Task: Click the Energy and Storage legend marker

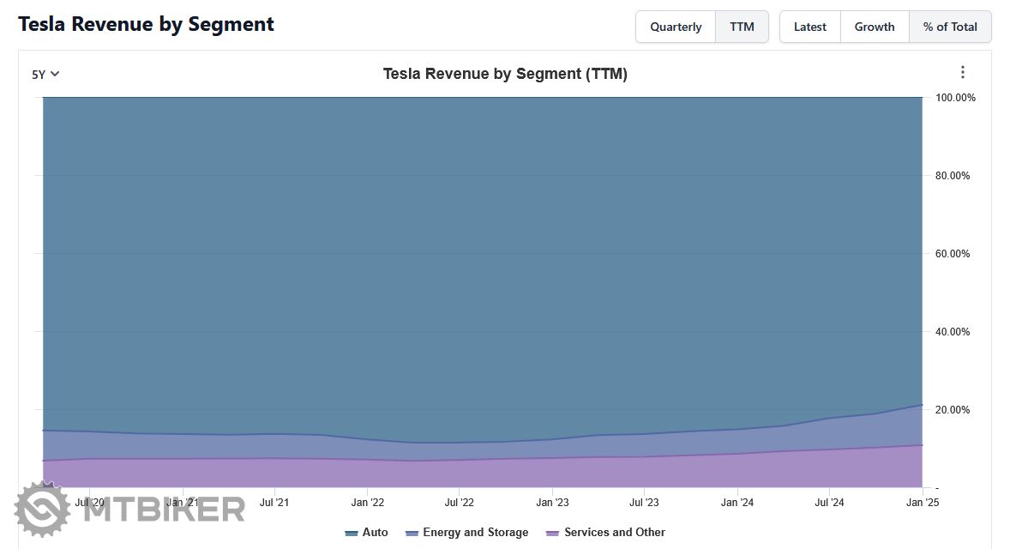Action: [x=412, y=533]
